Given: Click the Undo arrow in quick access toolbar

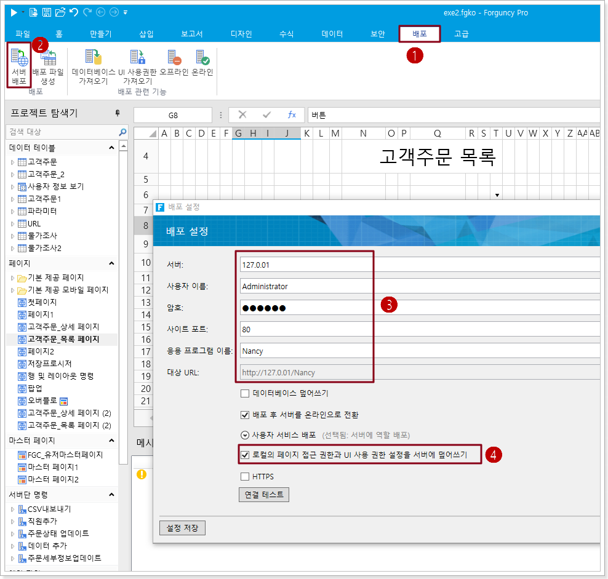Looking at the screenshot, I should (x=74, y=12).
